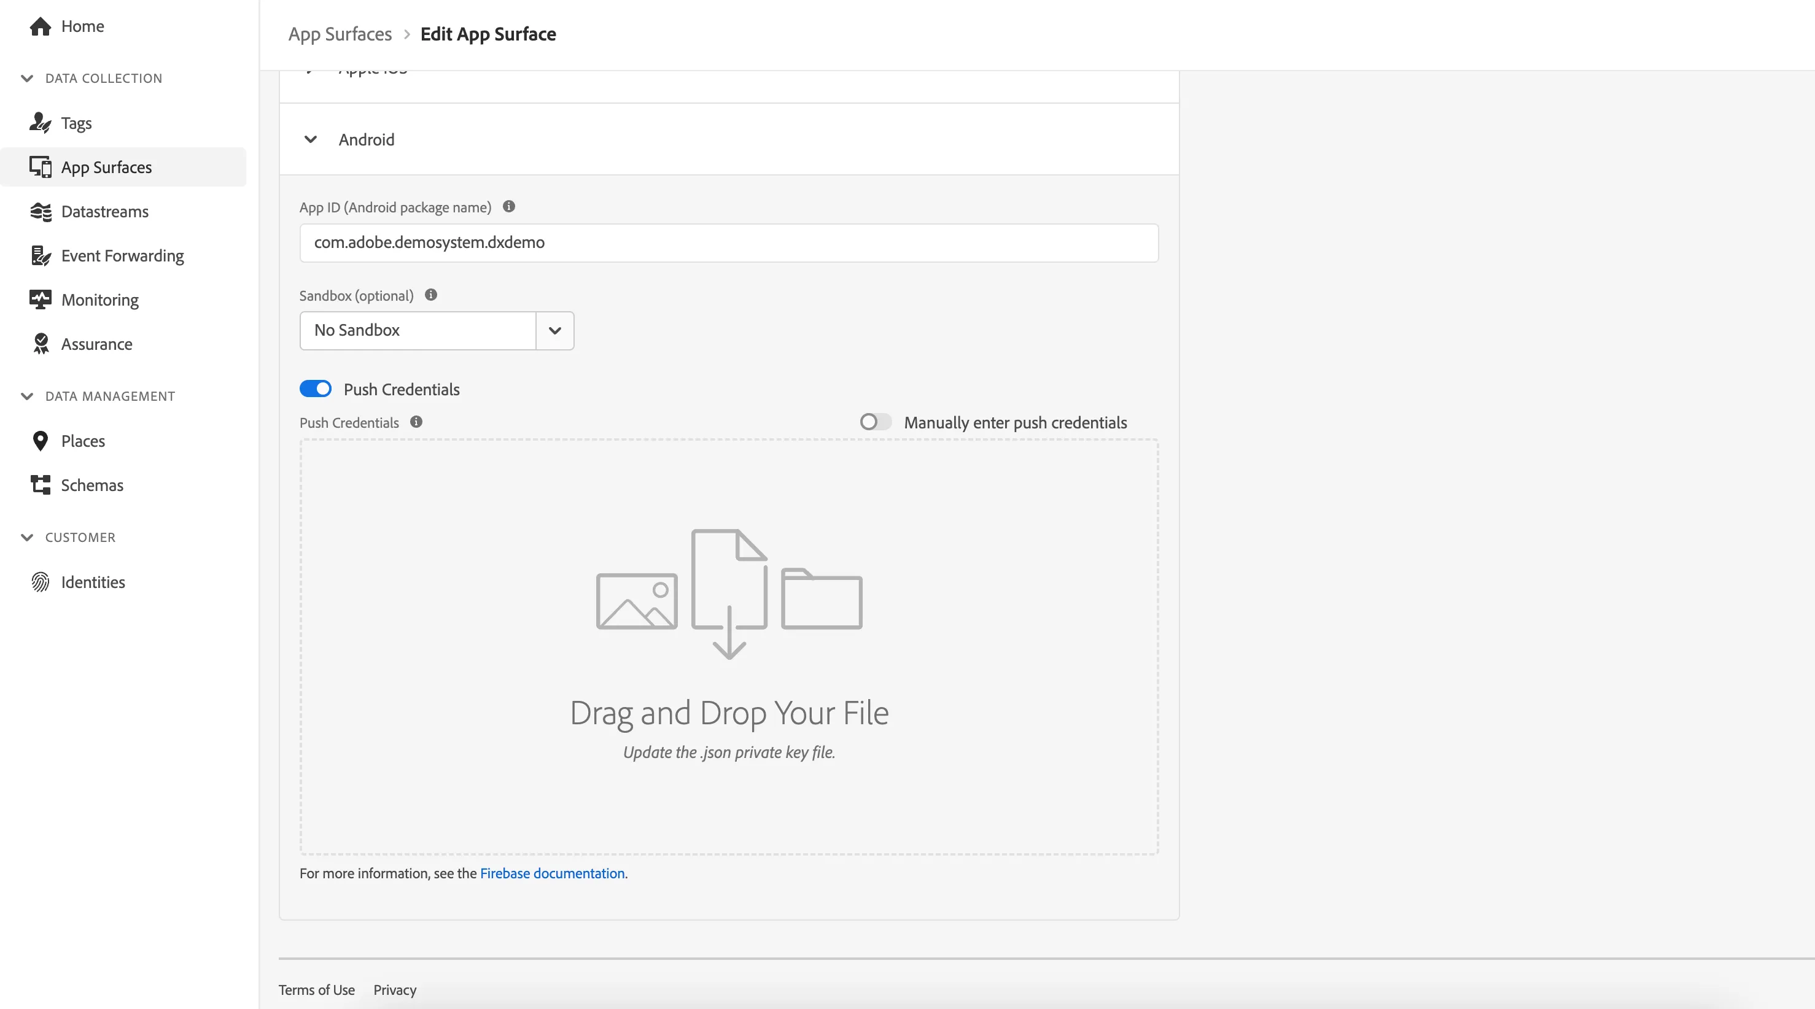
Task: Open the Tags menu item
Action: [76, 123]
